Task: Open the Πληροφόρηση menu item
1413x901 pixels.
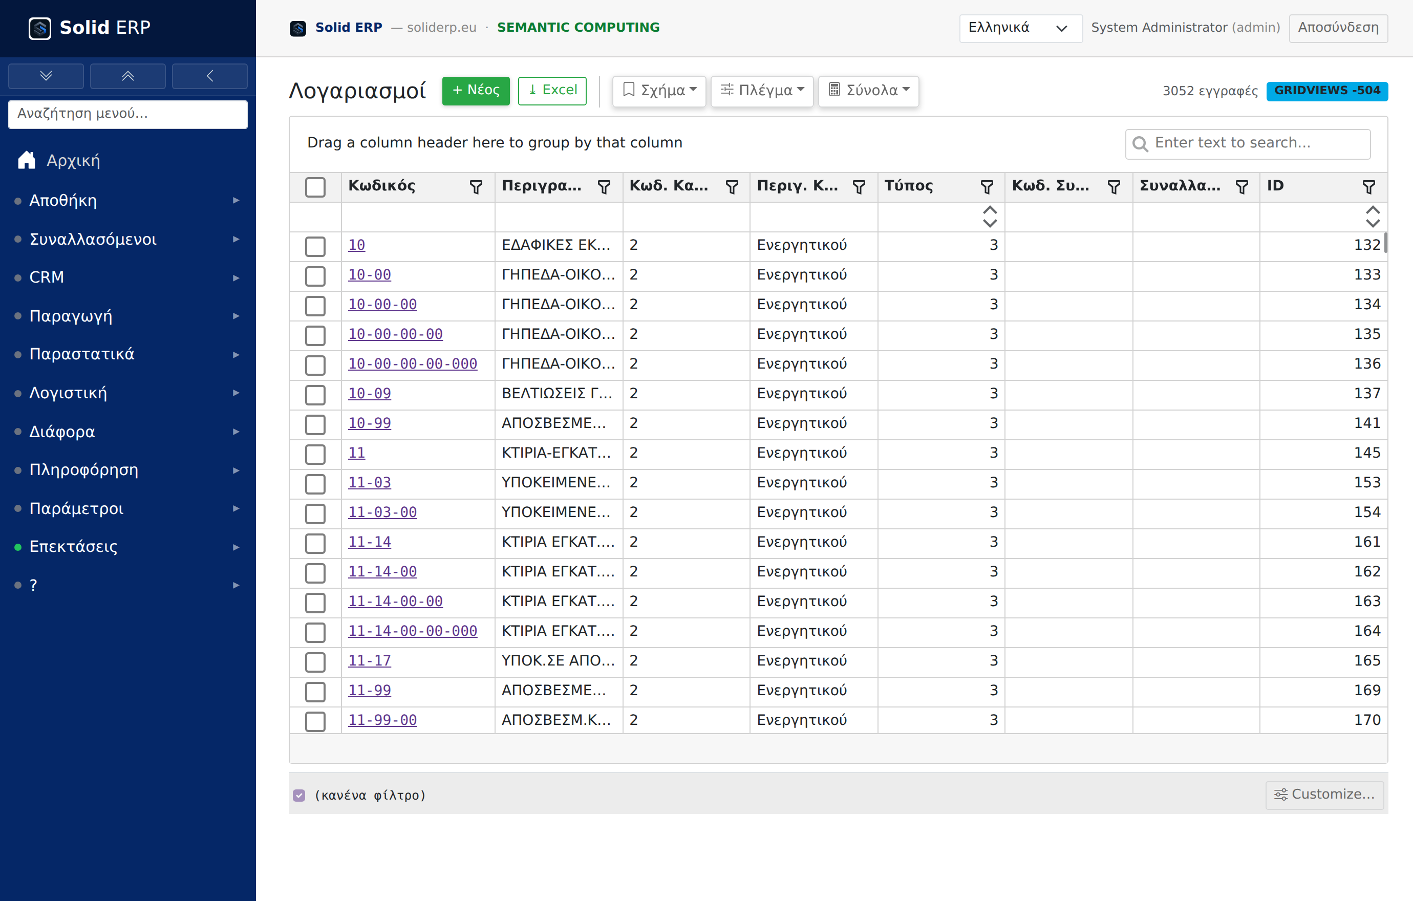Action: (128, 470)
